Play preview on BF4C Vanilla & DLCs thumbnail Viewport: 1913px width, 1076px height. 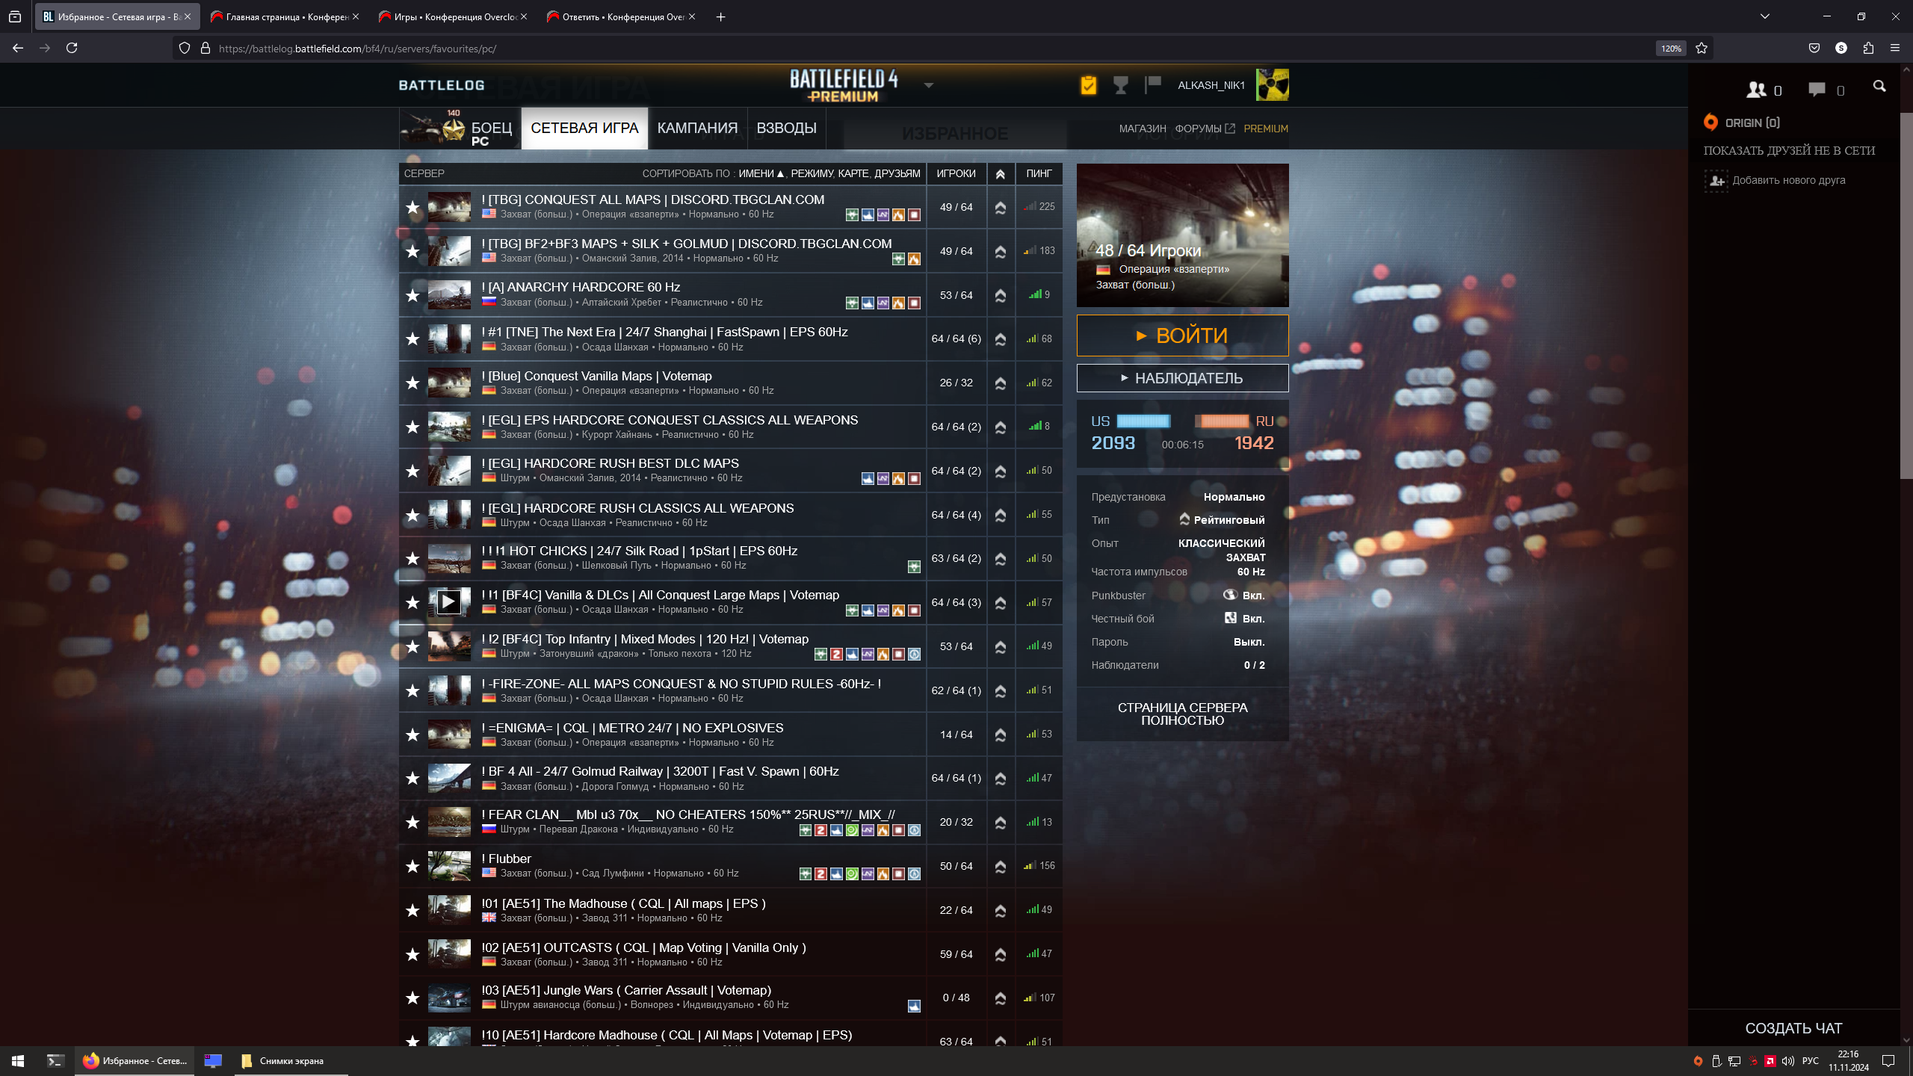coord(448,602)
